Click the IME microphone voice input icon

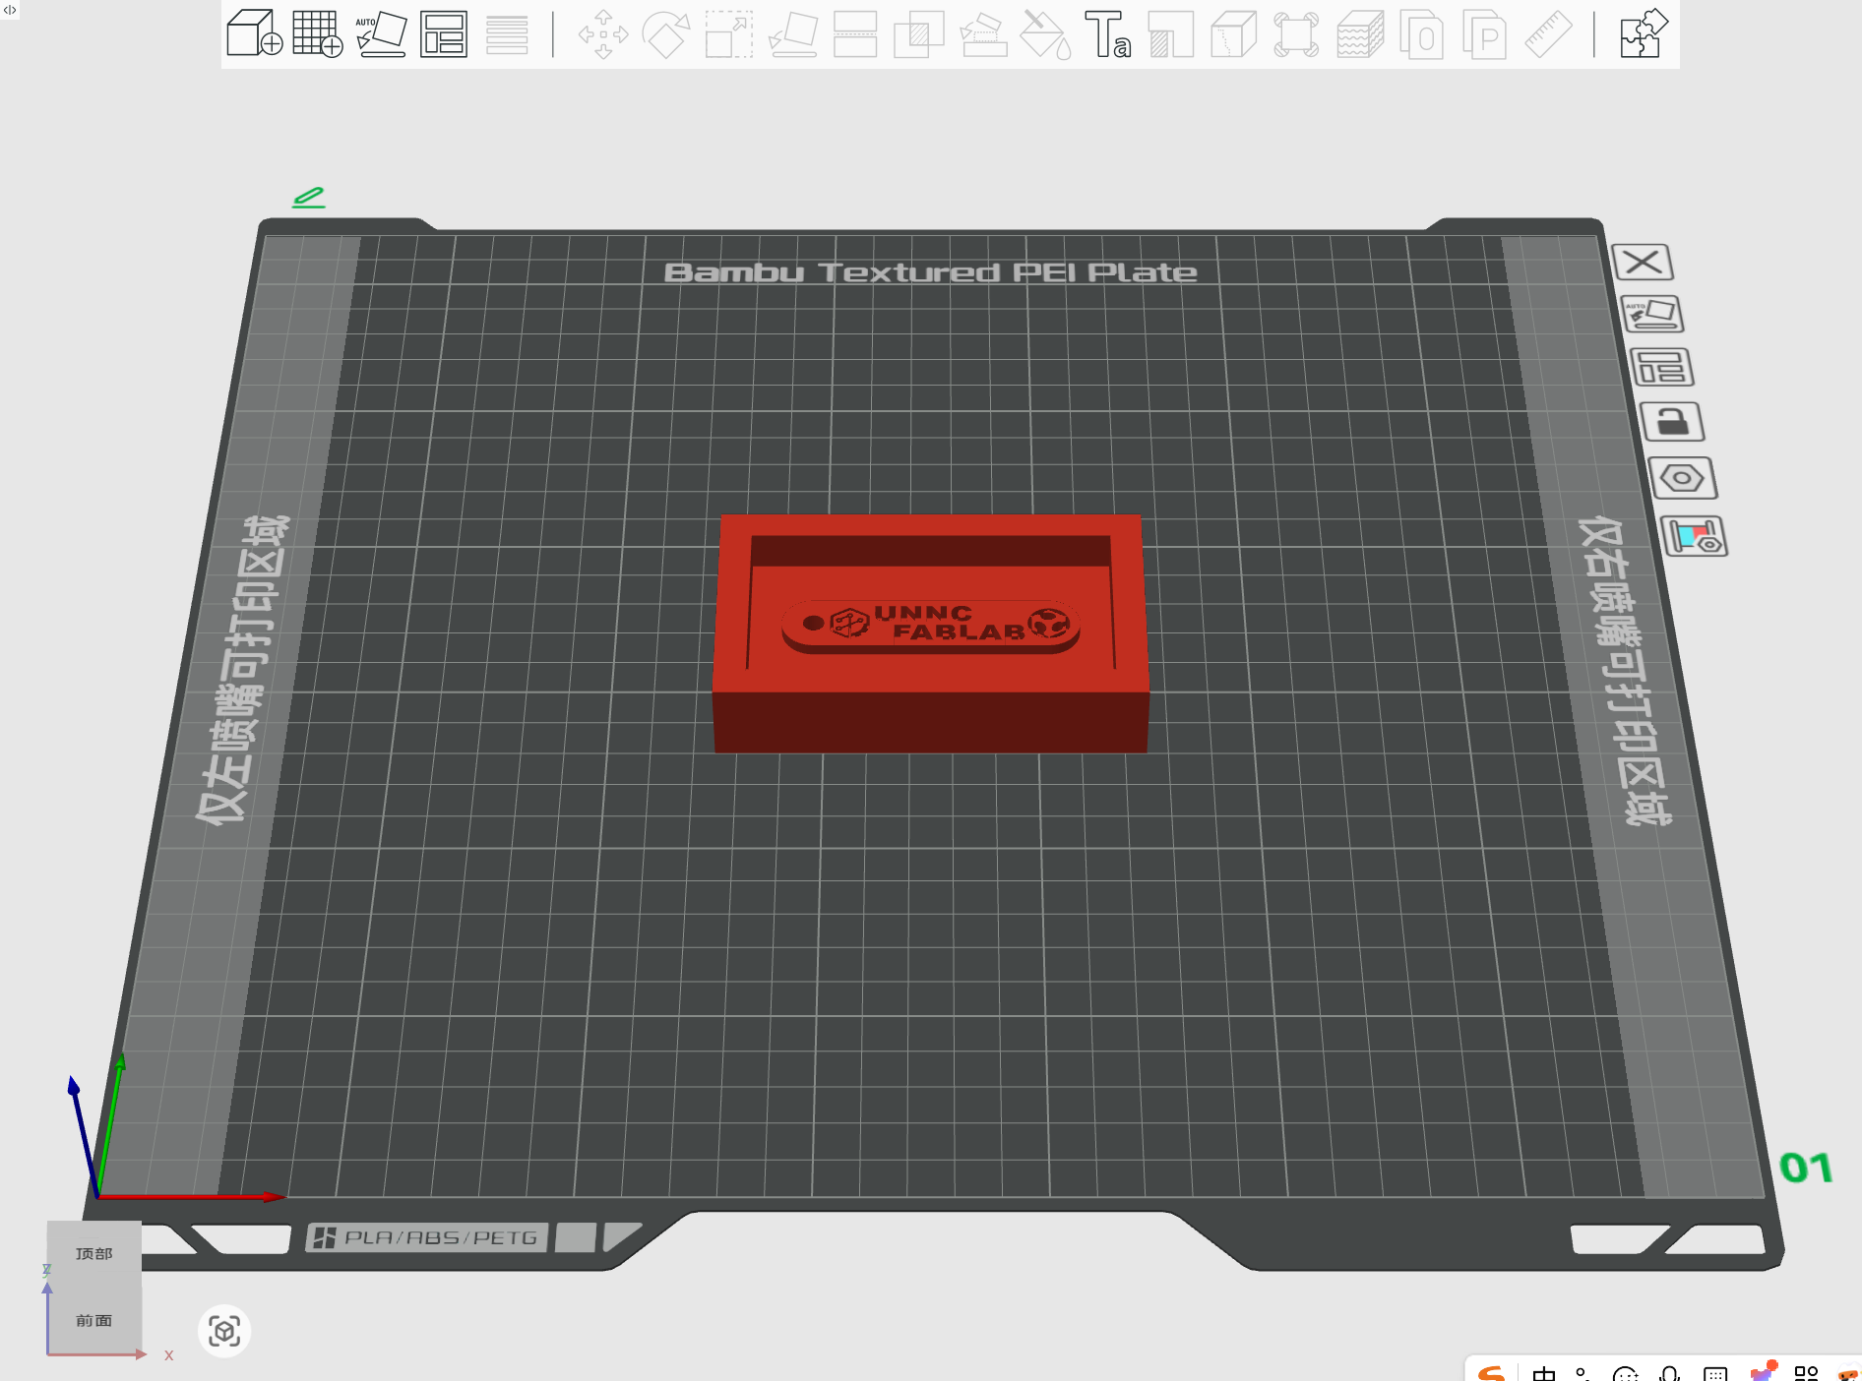[x=1670, y=1373]
